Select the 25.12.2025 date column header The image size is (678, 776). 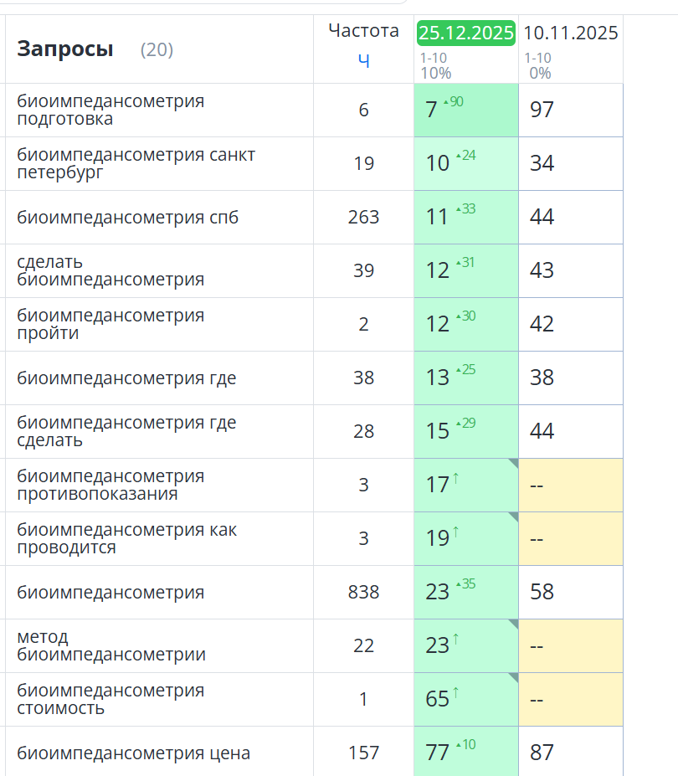(466, 33)
